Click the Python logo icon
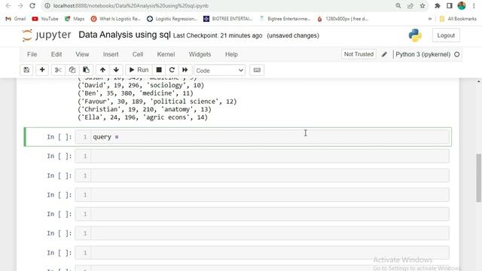Viewport: 482px width, 271px height. click(415, 35)
